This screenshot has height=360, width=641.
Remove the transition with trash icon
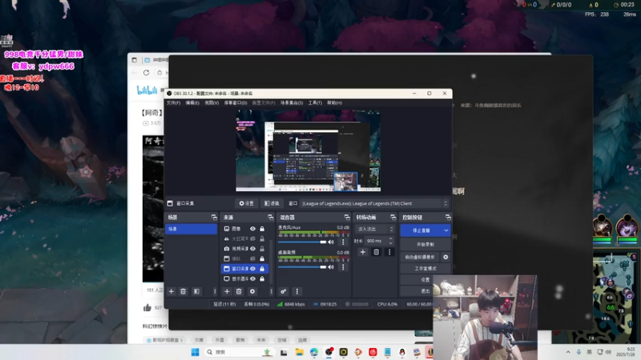pos(376,252)
